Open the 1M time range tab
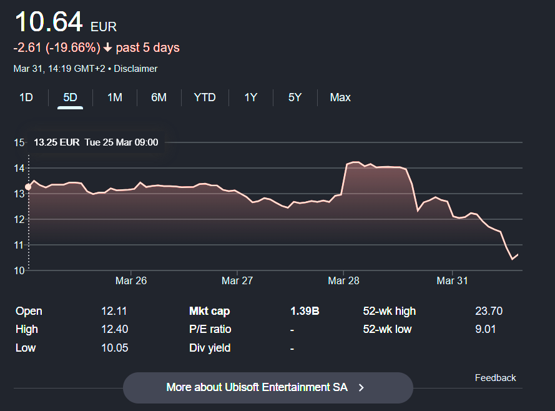This screenshot has height=411, width=555. [115, 97]
